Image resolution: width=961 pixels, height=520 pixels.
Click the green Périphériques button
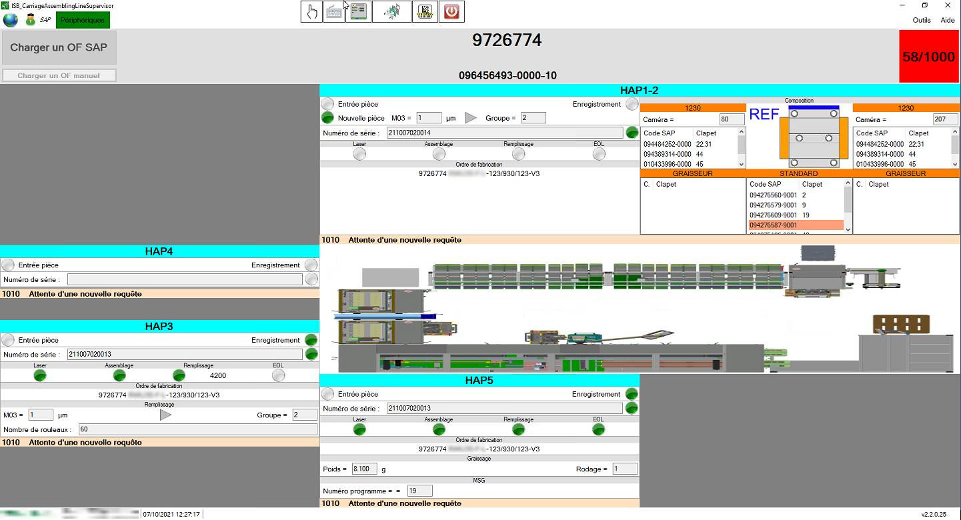tap(83, 20)
